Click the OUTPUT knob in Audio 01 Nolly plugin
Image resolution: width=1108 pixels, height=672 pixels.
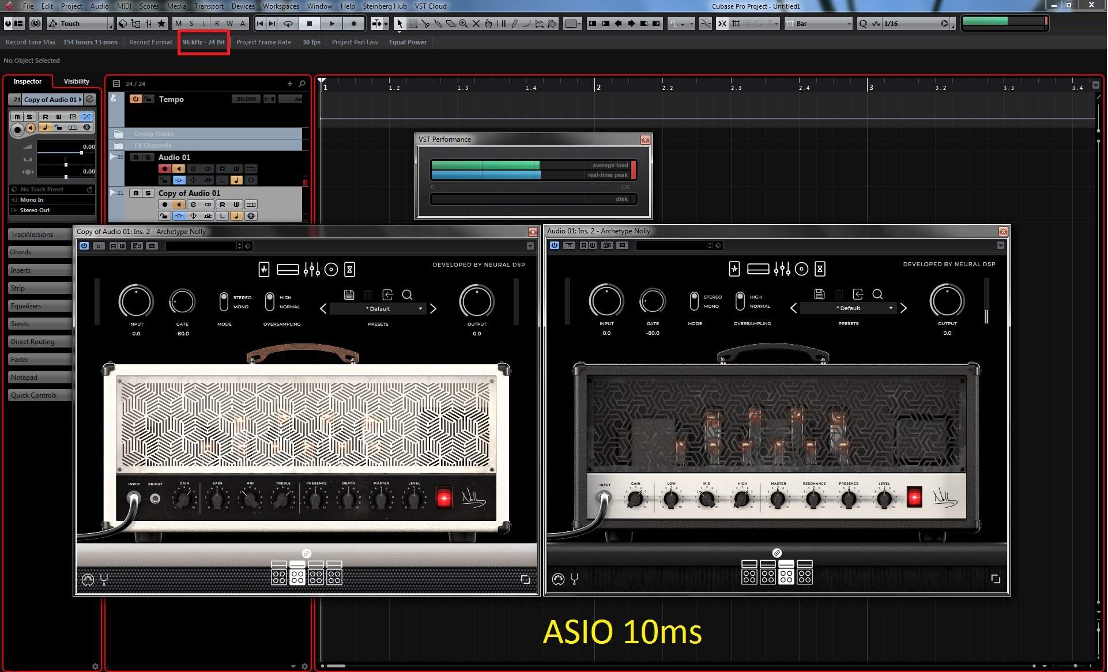point(947,301)
